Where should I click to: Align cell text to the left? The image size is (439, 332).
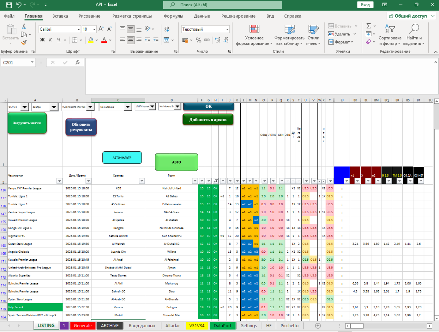122,40
